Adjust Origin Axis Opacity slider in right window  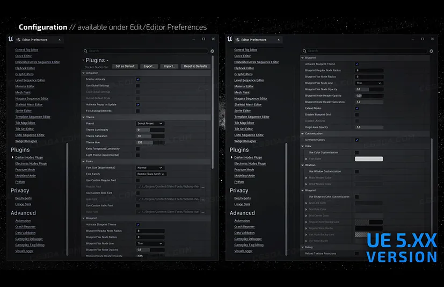[x=369, y=127]
